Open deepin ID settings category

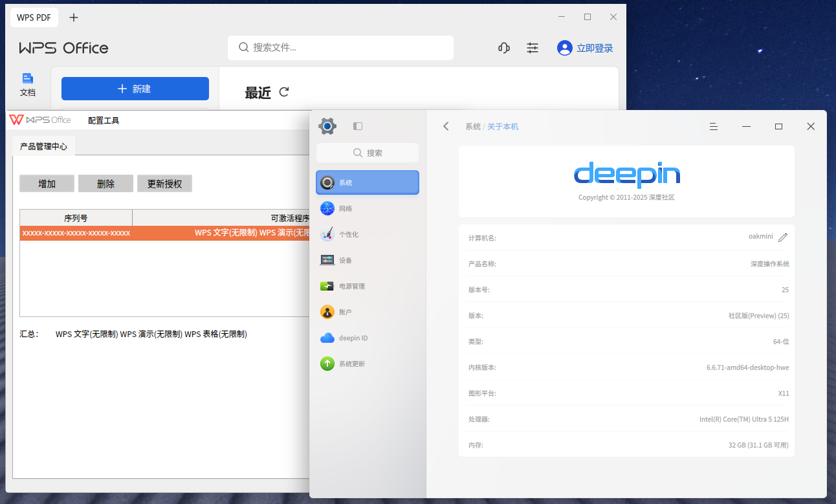pyautogui.click(x=368, y=338)
